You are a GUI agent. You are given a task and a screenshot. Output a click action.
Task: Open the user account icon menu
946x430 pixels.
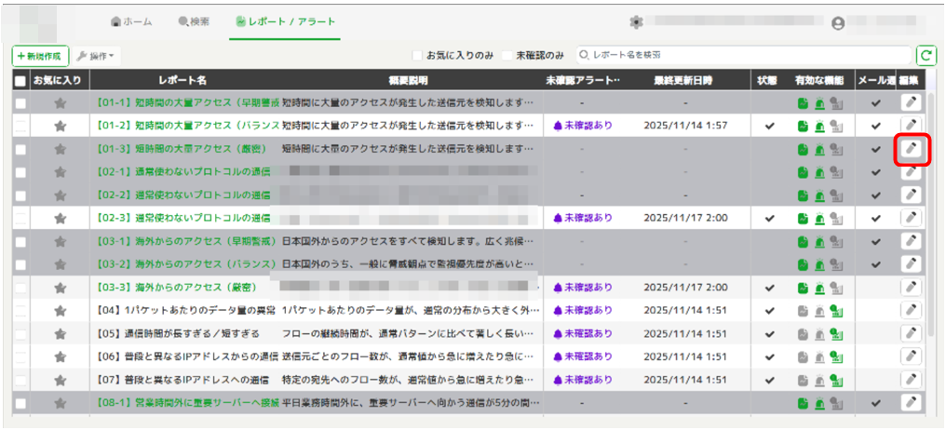[837, 23]
